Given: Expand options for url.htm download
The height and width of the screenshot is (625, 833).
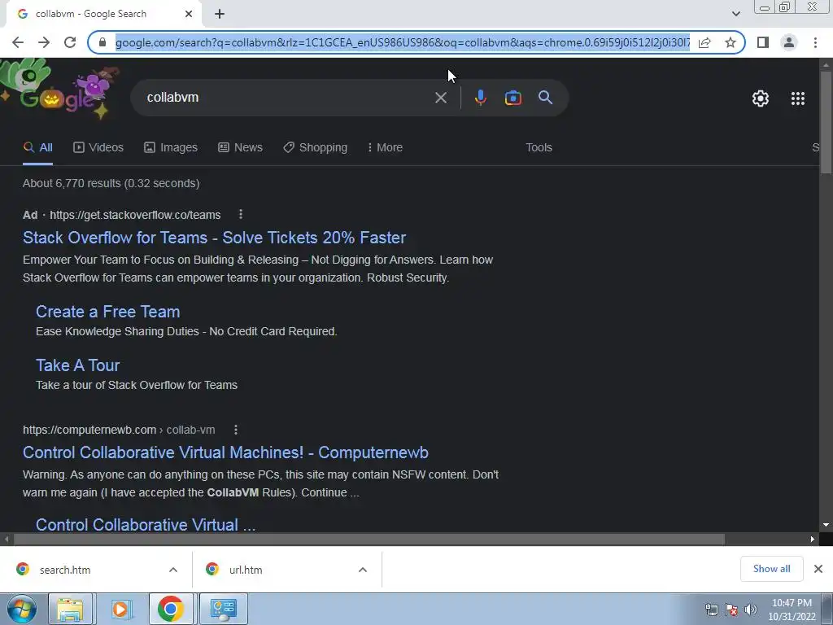Looking at the screenshot, I should (x=363, y=570).
